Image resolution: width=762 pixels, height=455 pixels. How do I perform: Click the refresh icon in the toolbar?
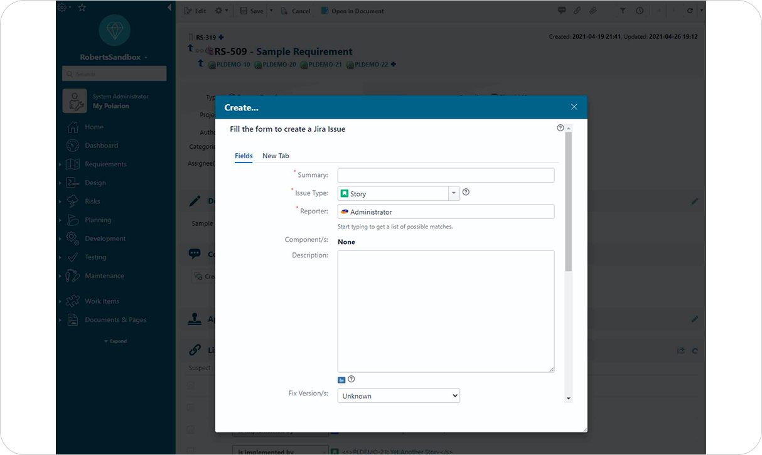(690, 11)
